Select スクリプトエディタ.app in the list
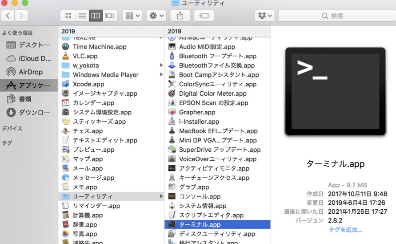Image resolution: width=396 pixels, height=244 pixels. 217,215
